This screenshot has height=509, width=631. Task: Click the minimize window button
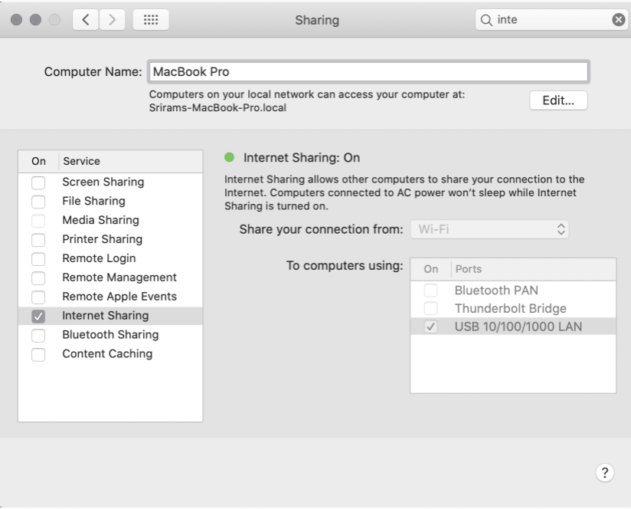(x=35, y=20)
